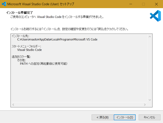This screenshot has width=163, height=123.
Task: Click the horizontal scroll right arrow
Action: [145, 105]
